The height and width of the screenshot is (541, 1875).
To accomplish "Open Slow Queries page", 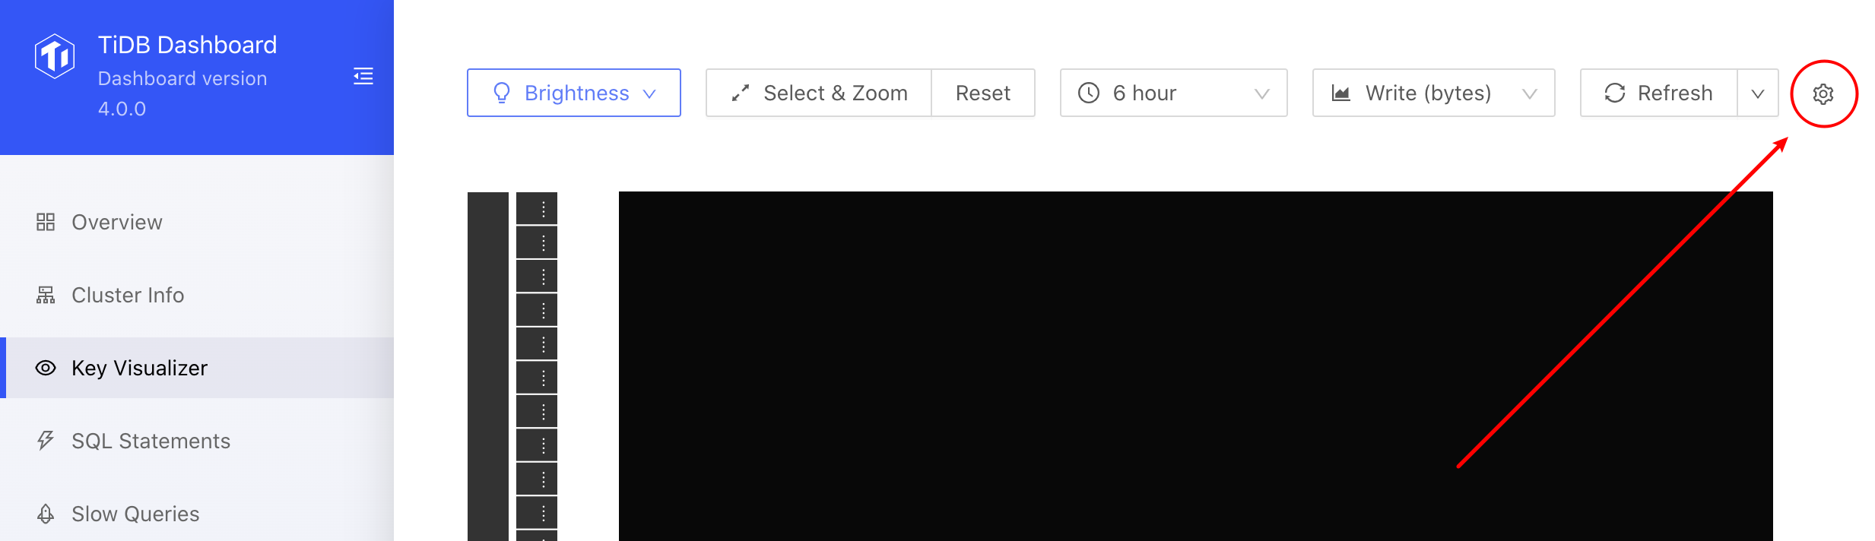I will [x=135, y=514].
